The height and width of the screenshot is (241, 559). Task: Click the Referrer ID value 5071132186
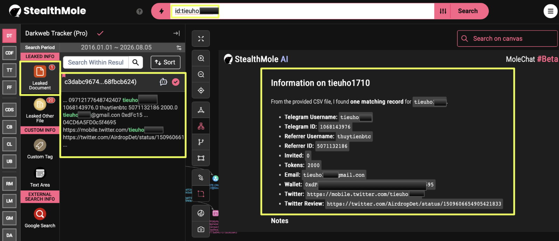[332, 146]
